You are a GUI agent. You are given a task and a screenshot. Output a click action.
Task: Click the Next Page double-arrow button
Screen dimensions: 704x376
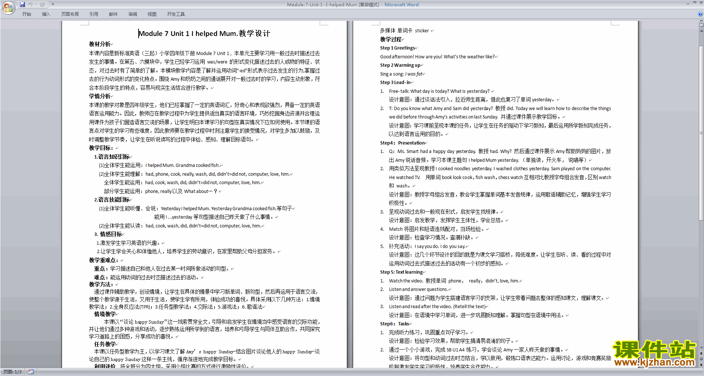coord(701,365)
